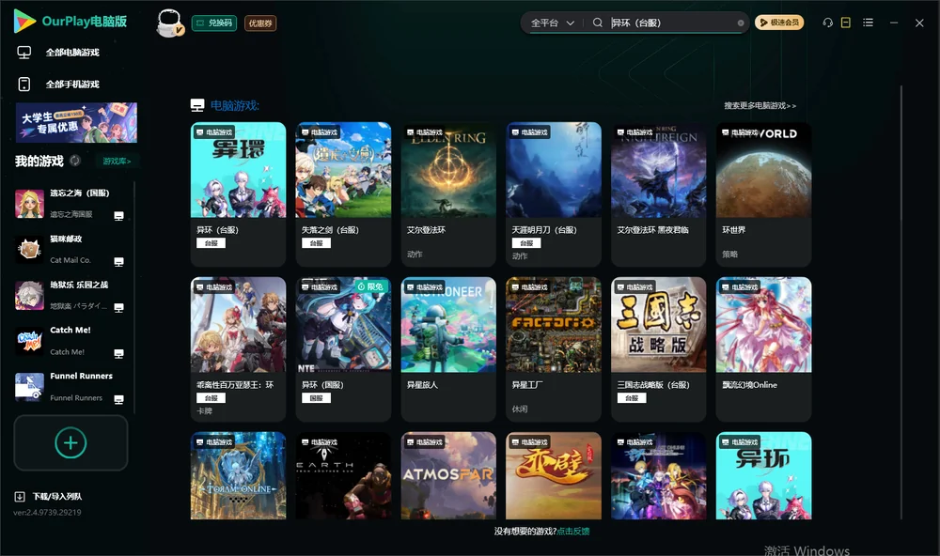Open the customer service headset icon
The height and width of the screenshot is (556, 940).
[828, 23]
